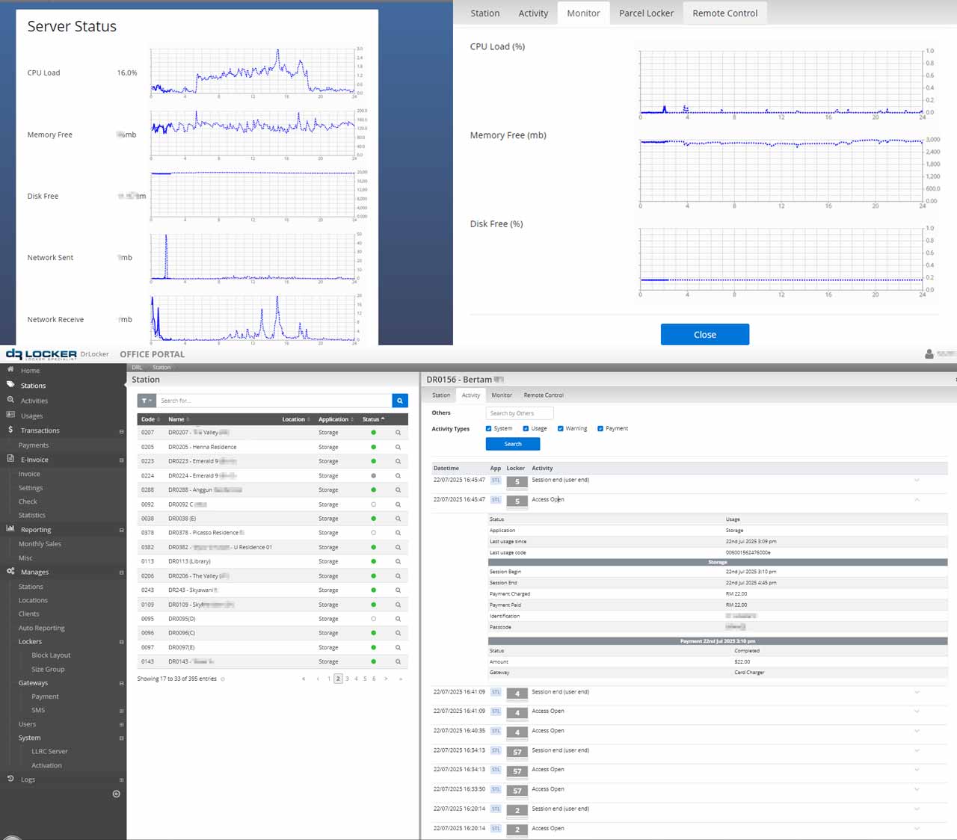Click the DrLocker logo
The height and width of the screenshot is (840, 957).
pos(42,354)
